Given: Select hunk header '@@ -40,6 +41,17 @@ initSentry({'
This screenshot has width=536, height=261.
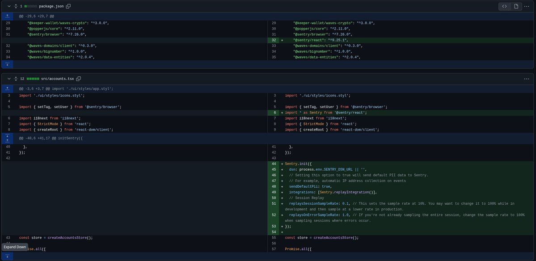Looking at the screenshot, I should [51, 139].
